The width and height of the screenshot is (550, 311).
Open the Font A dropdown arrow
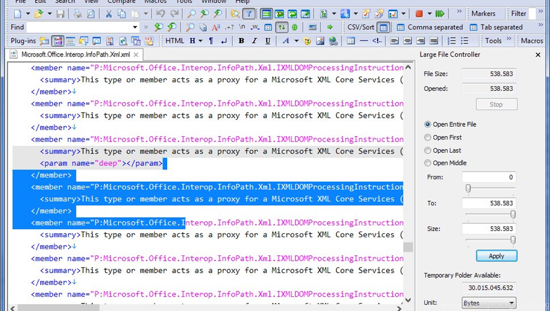(x=296, y=41)
